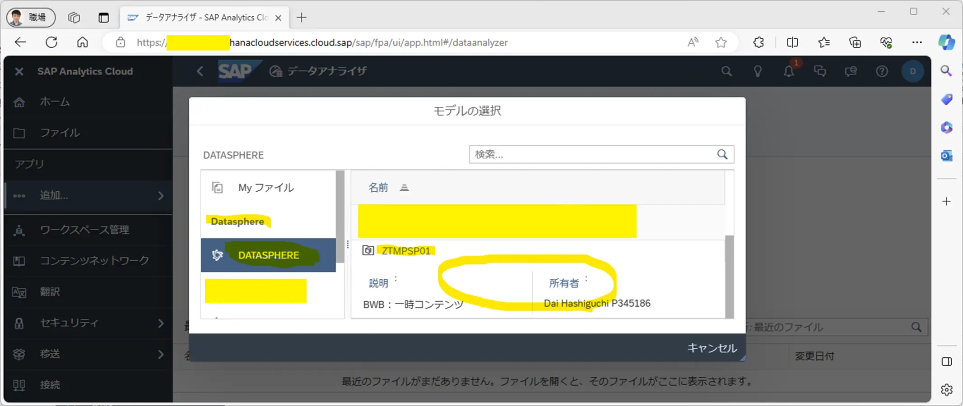Click the lock icon beside セキュリティ

(19, 323)
